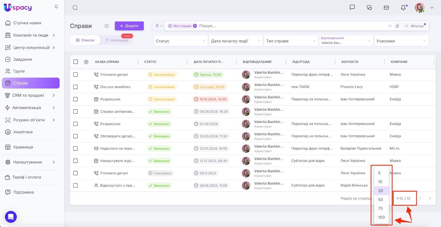Open the search magnifier in the top bar
The image size is (441, 227).
(75, 8)
